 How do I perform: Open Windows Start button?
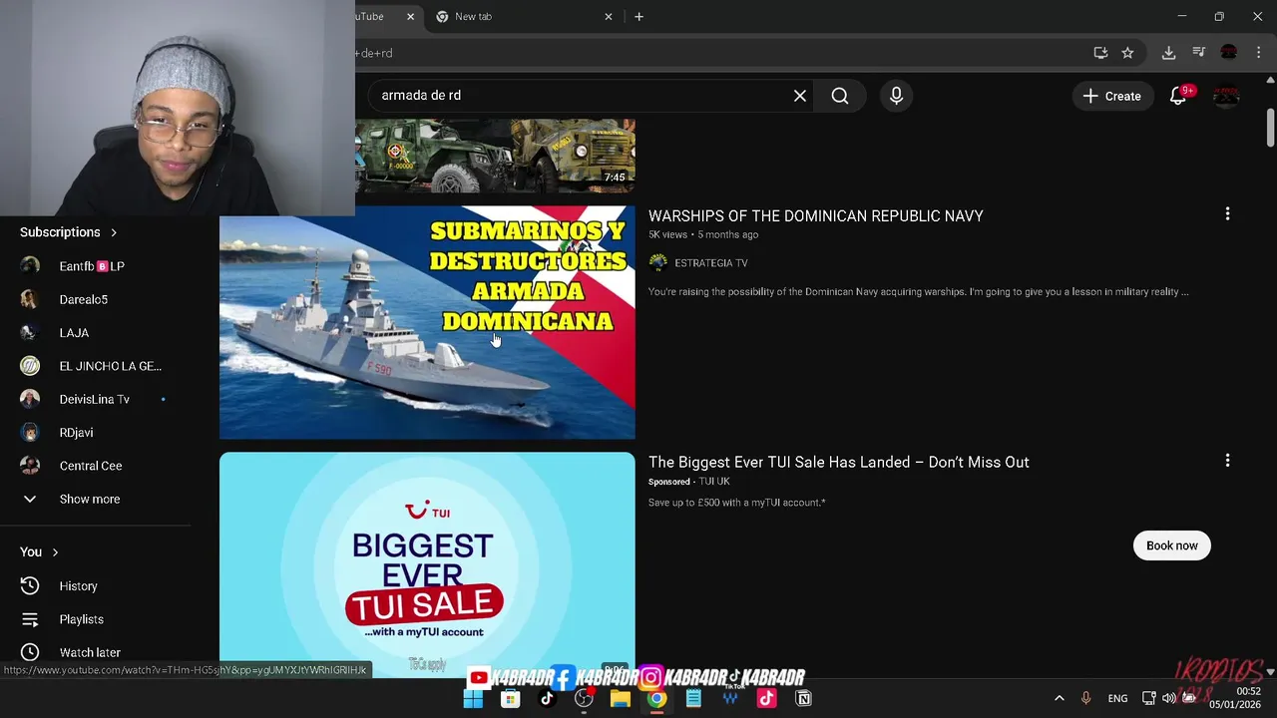(x=473, y=699)
